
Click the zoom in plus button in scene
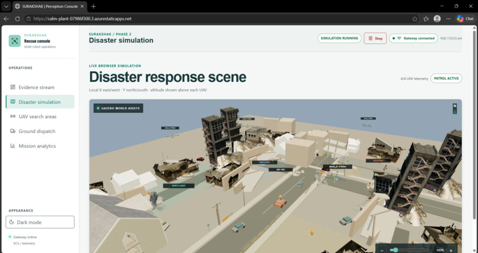tap(451, 250)
